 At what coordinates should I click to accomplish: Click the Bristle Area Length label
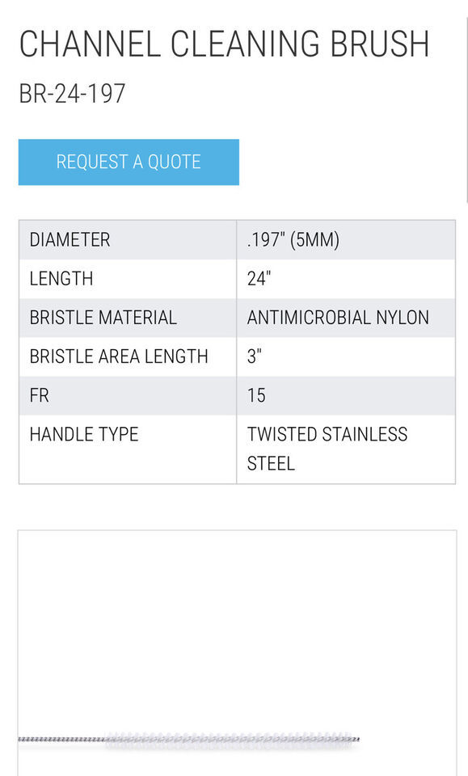coord(119,356)
